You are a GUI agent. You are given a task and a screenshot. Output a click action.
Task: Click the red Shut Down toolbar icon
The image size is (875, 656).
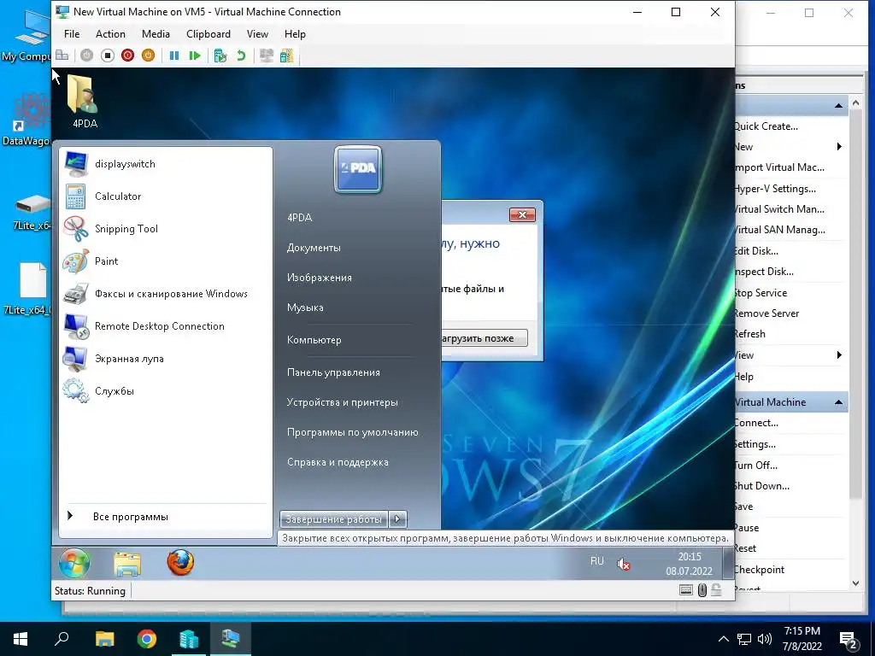point(128,56)
